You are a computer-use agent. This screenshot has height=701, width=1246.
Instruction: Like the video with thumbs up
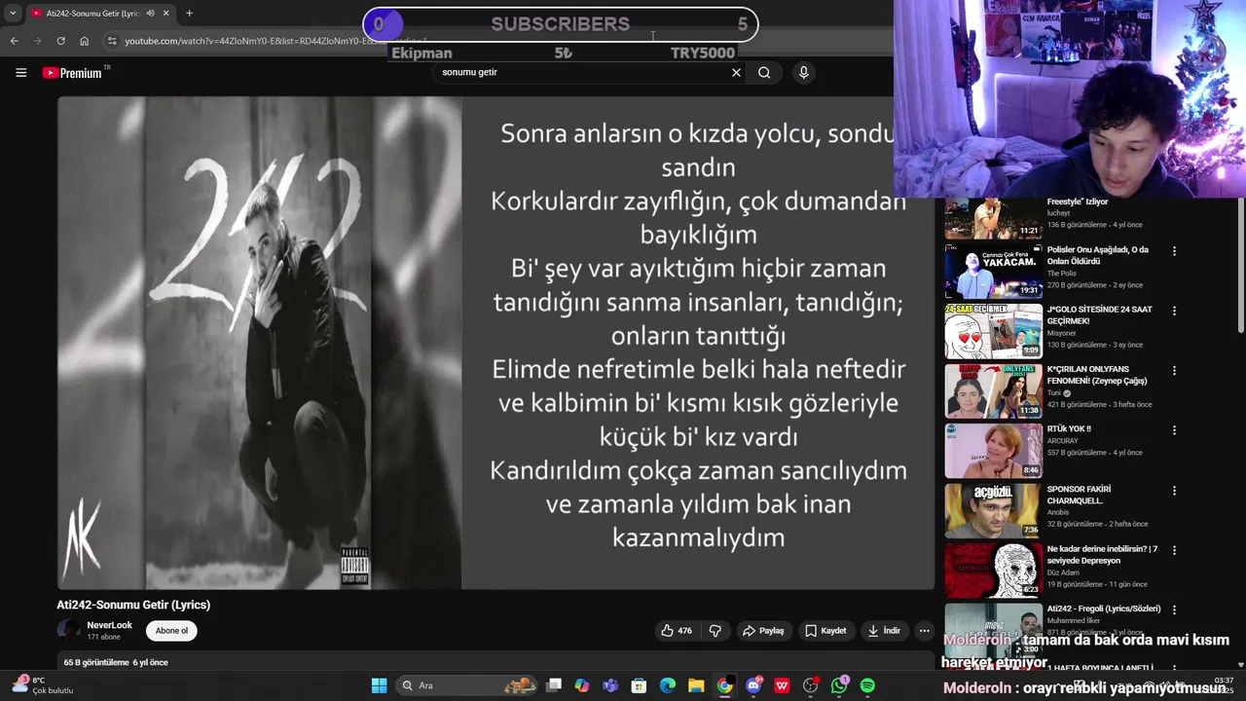677,631
